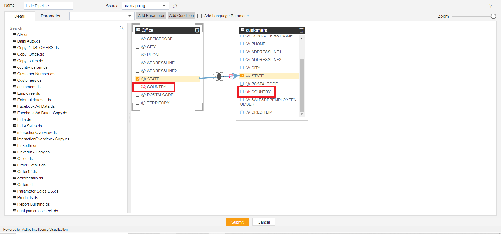501x234 pixels.
Task: Focus the Name input field
Action: pos(48,6)
